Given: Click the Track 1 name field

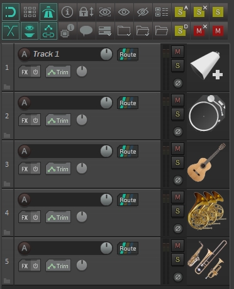Looking at the screenshot, I should [x=65, y=54].
